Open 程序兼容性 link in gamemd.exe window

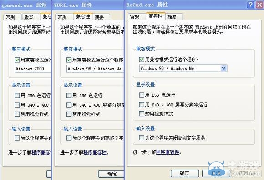41,152
